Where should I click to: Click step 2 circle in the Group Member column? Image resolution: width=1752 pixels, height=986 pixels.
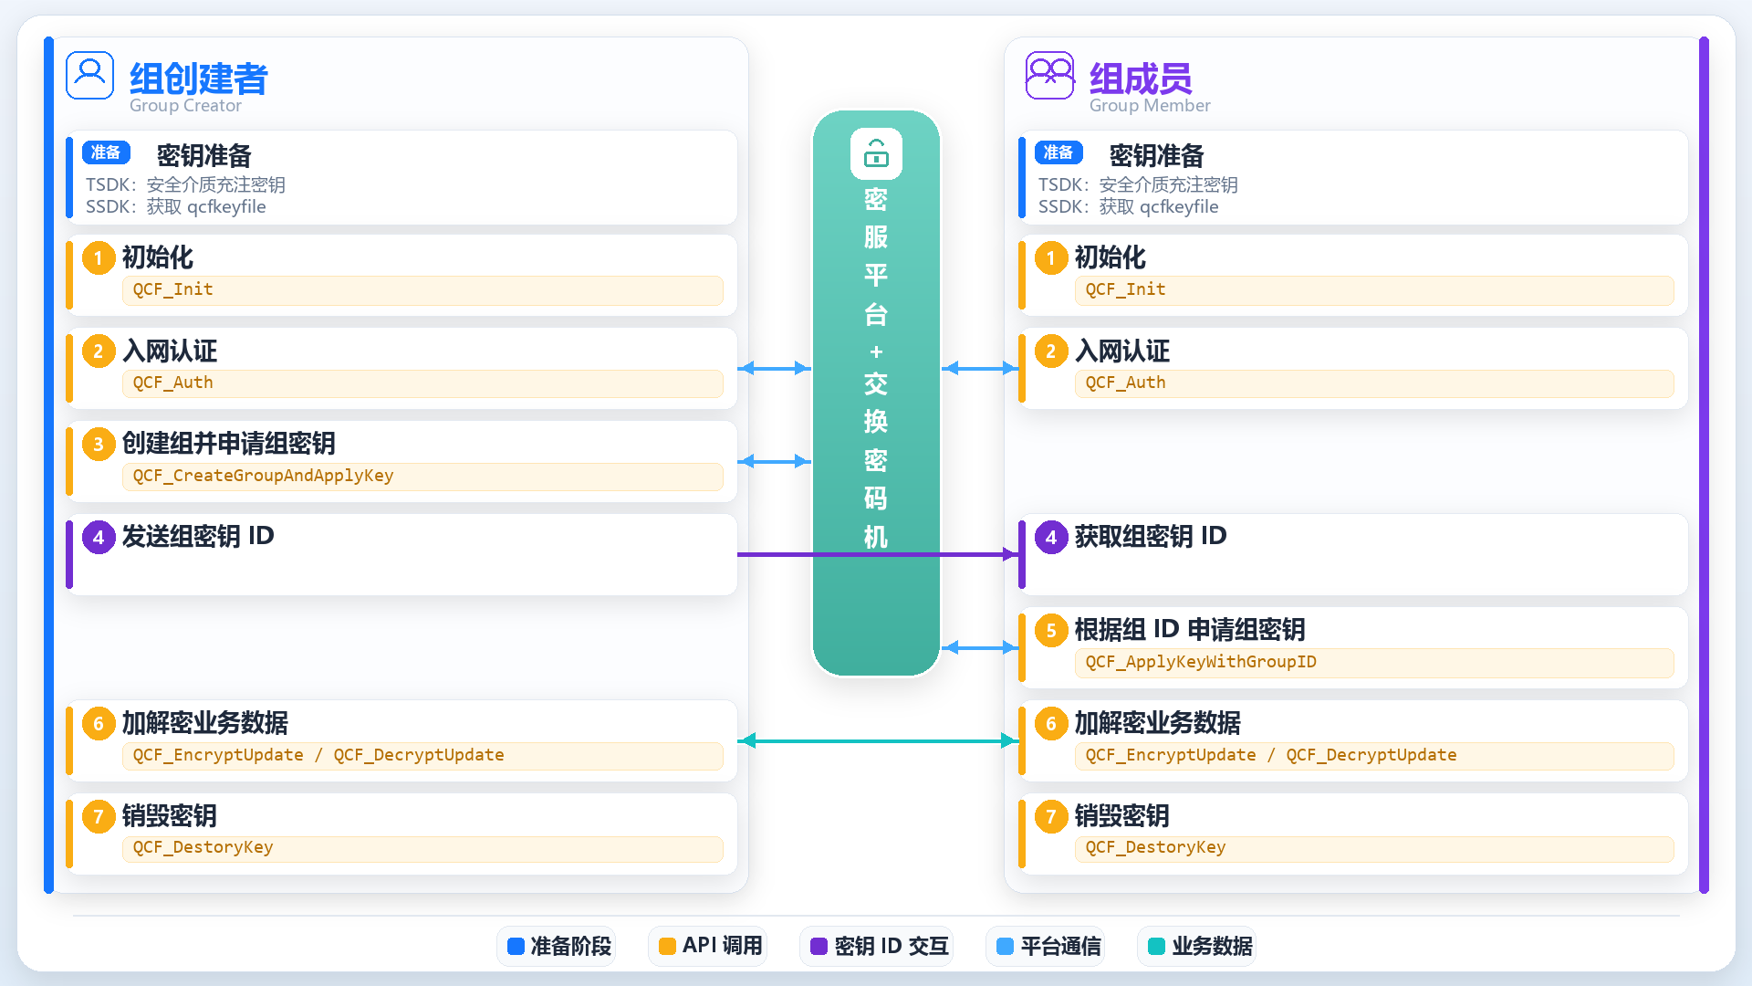1051,351
